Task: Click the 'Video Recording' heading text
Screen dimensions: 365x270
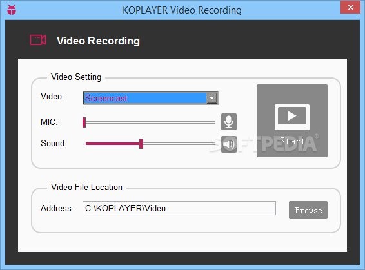Action: click(98, 41)
